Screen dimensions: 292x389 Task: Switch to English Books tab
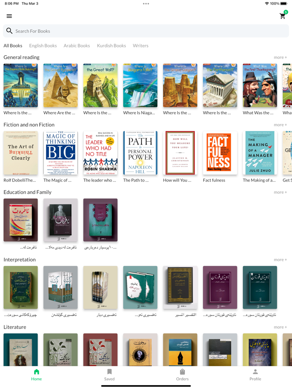point(43,46)
